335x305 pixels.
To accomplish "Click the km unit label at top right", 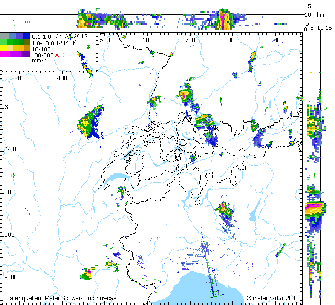I will coord(320,15).
